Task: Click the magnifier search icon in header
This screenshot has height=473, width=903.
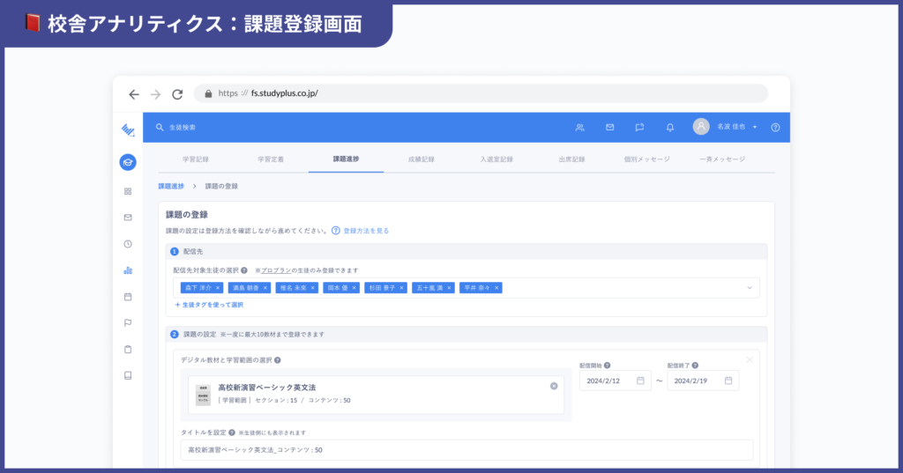Action: click(x=160, y=127)
